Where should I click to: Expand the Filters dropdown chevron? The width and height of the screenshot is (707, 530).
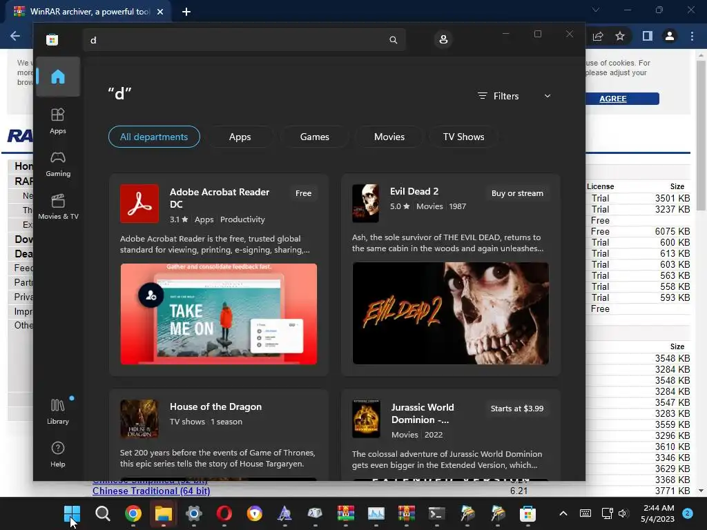(548, 96)
